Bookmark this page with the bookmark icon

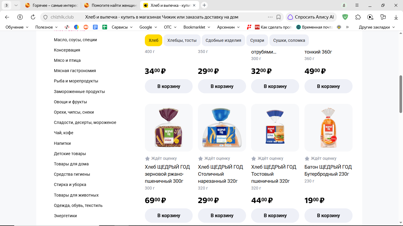coord(279,17)
